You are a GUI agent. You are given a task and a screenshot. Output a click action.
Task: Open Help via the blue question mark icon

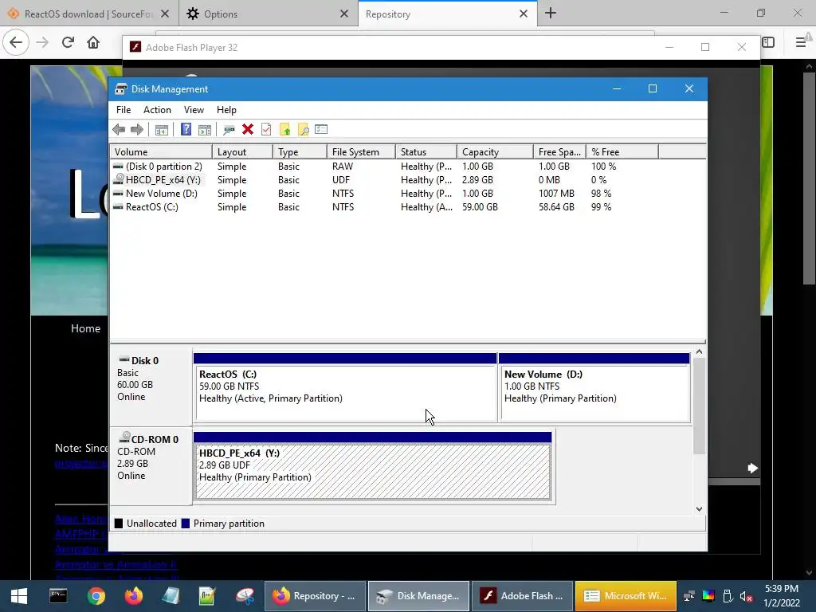point(186,130)
